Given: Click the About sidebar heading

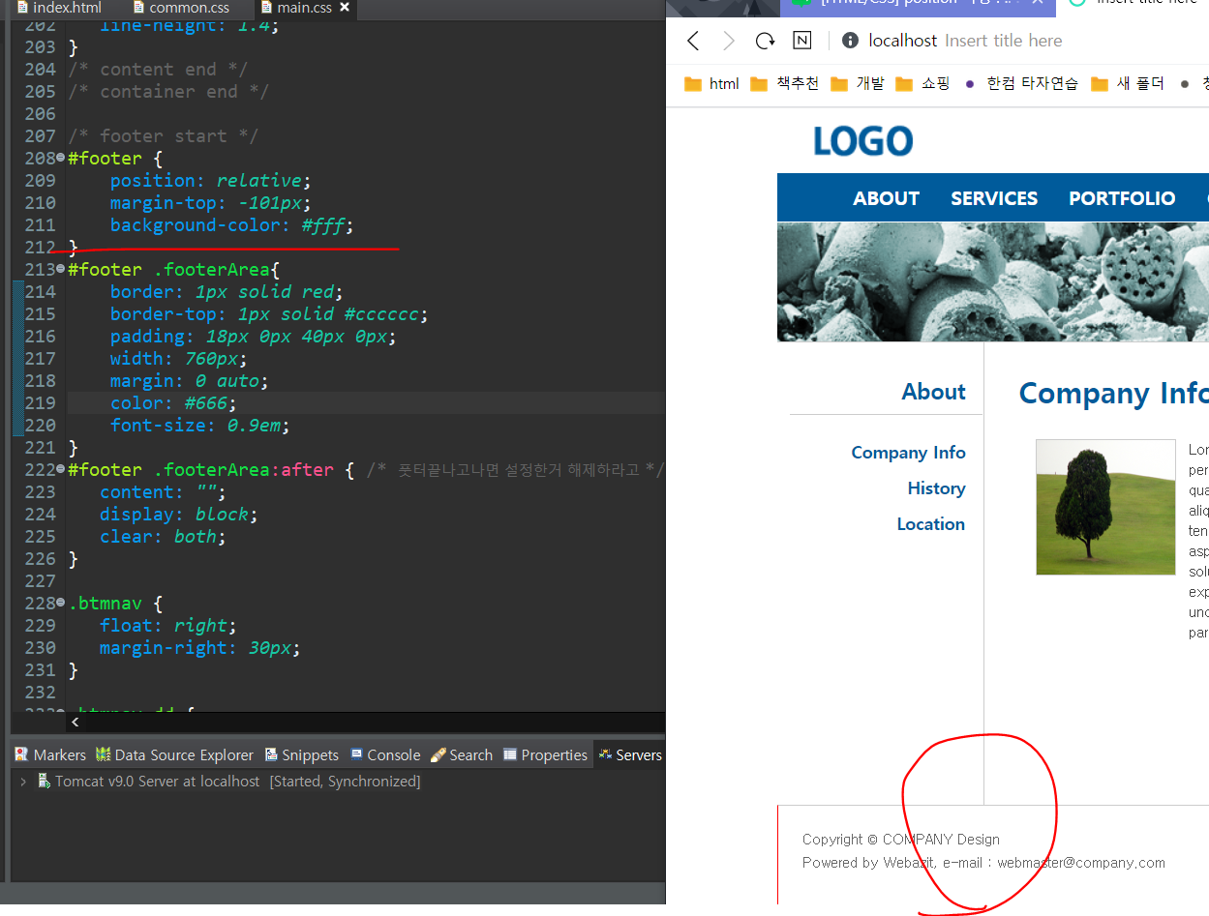Looking at the screenshot, I should (x=933, y=392).
